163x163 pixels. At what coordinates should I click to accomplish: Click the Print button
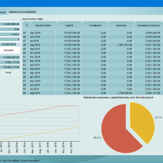coord(8,73)
